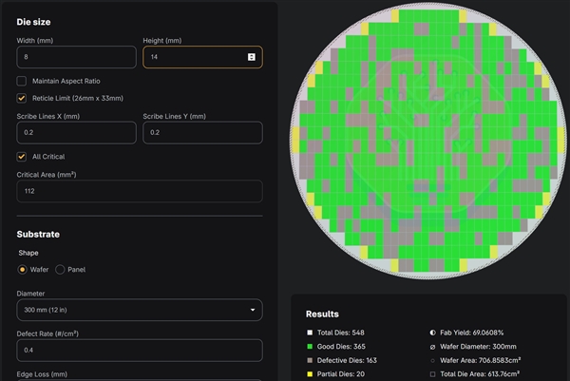Select the Panel shape radio button
The height and width of the screenshot is (381, 570).
[60, 270]
